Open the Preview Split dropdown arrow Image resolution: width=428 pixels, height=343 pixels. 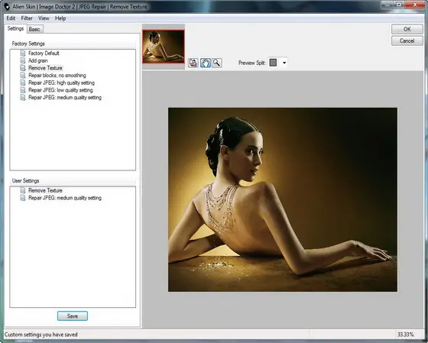tap(284, 63)
